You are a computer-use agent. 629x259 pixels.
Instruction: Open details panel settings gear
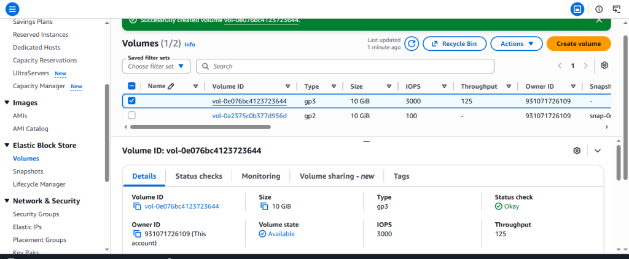577,151
